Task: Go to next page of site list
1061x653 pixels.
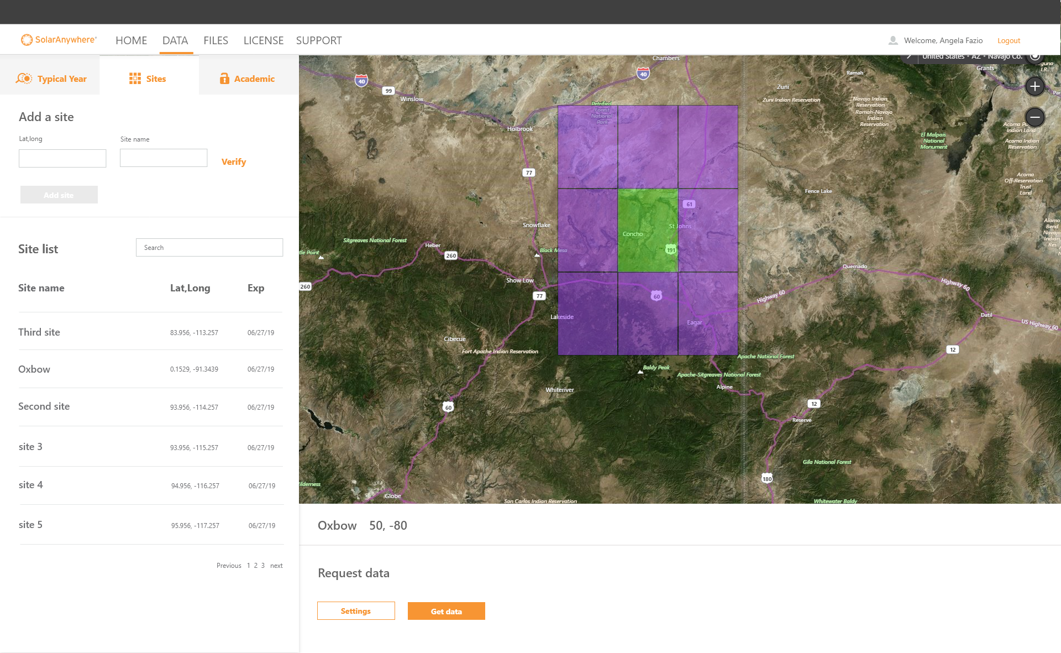Action: 276,565
